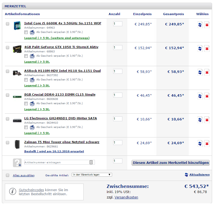Image resolution: width=214 pixels, height=206 pixels.
Task: Select the 8GB Crucial DDR4 checkbox
Action: 8,95
